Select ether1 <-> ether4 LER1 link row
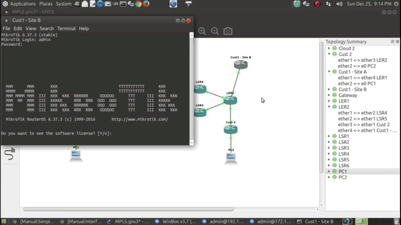Image resolution: width=401 pixels, height=225 pixels. (362, 77)
